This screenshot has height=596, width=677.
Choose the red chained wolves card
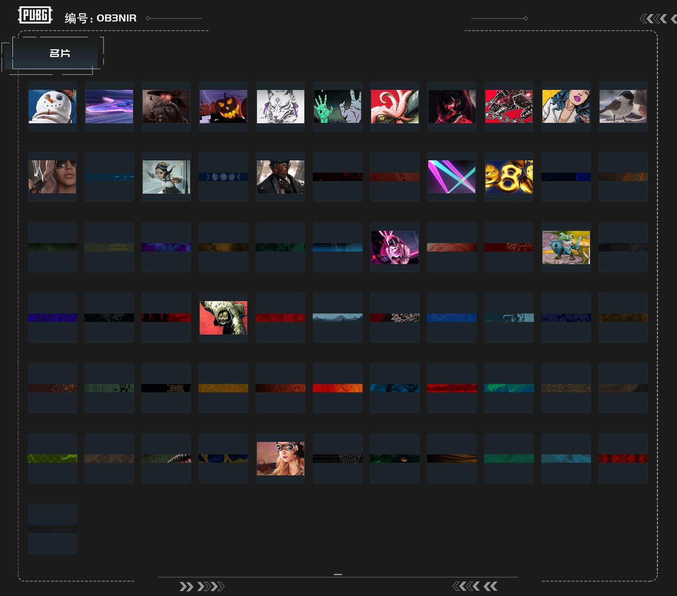(509, 106)
